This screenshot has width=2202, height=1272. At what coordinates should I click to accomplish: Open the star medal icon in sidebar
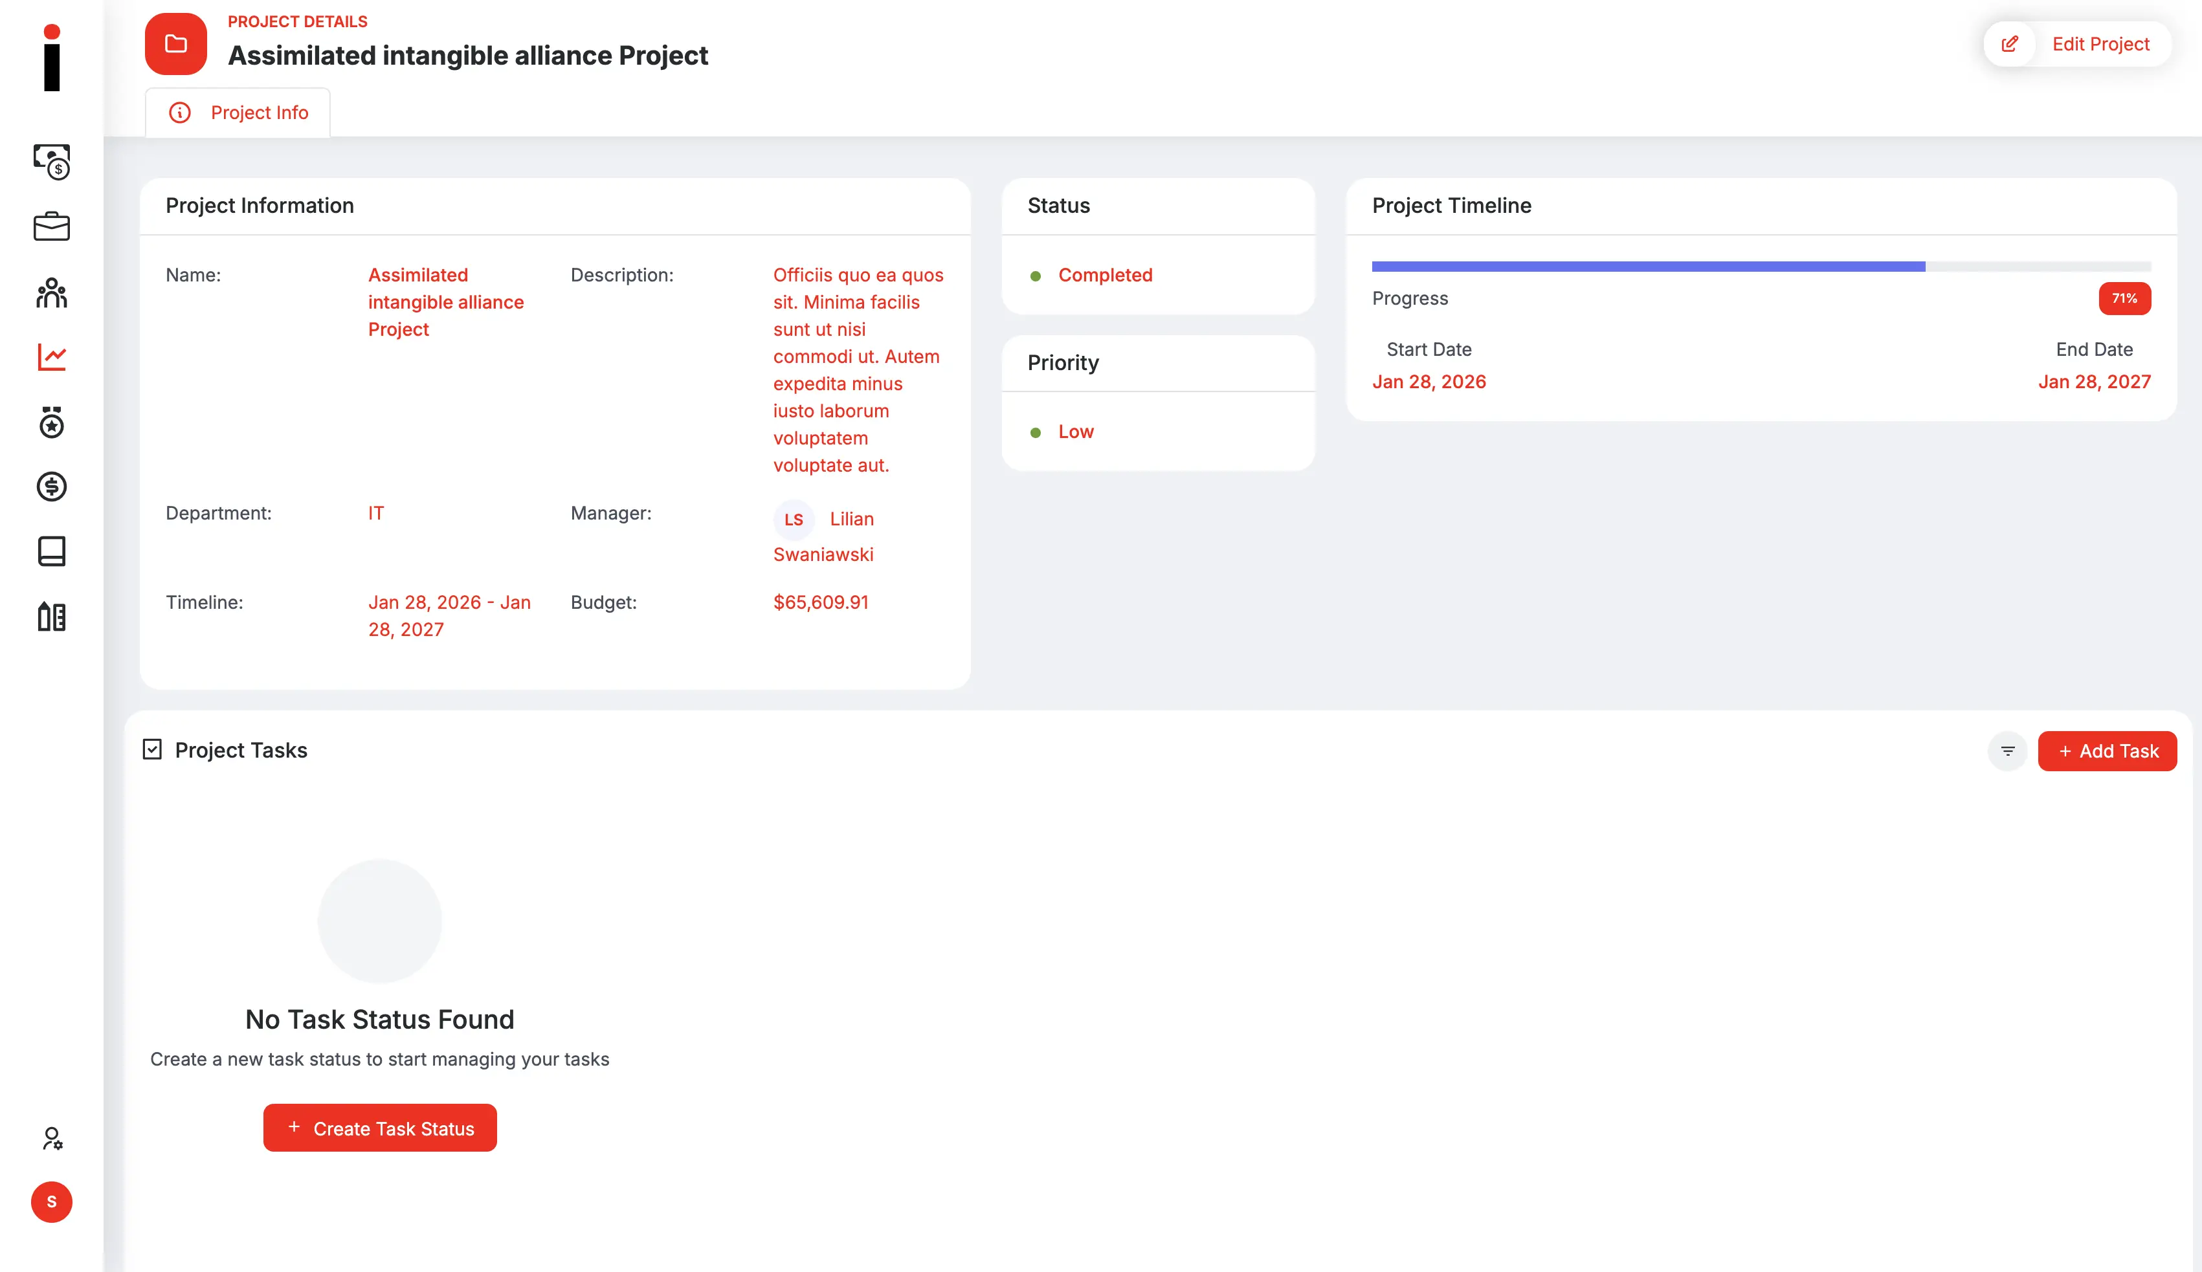click(52, 422)
